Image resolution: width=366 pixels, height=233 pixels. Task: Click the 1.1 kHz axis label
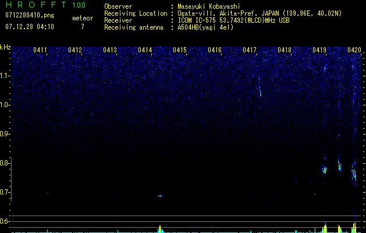point(5,76)
